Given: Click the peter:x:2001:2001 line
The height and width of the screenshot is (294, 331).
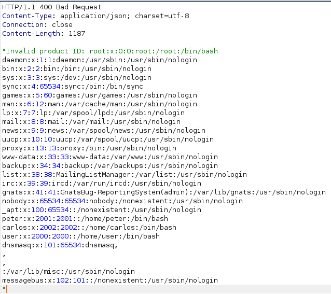Looking at the screenshot, I should click(85, 219).
